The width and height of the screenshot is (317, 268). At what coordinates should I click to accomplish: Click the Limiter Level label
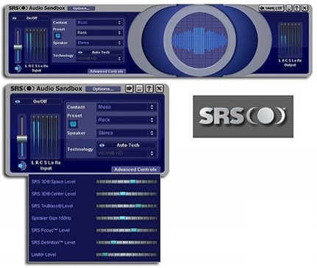point(43,255)
